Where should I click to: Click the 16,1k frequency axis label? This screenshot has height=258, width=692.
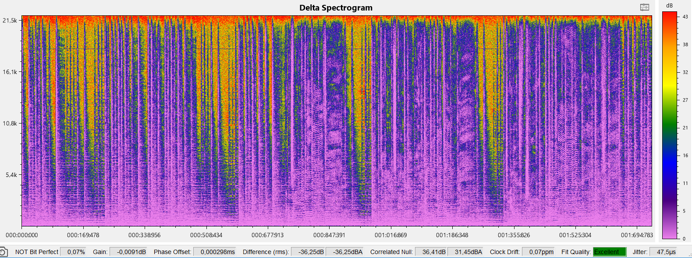click(10, 72)
